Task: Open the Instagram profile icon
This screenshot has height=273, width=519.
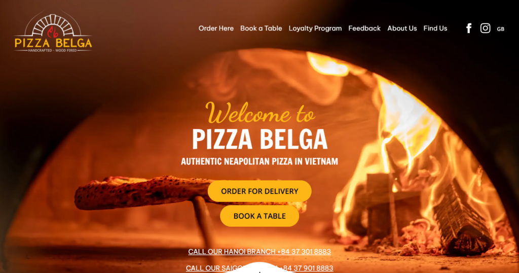Action: click(485, 28)
